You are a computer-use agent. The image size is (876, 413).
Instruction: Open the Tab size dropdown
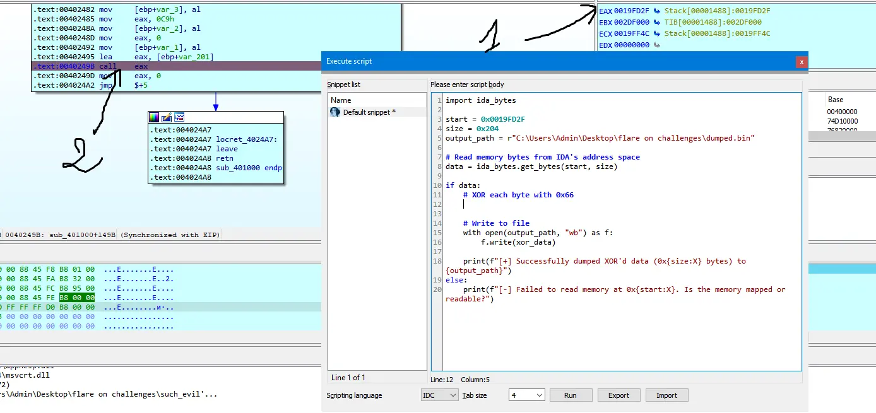(526, 395)
